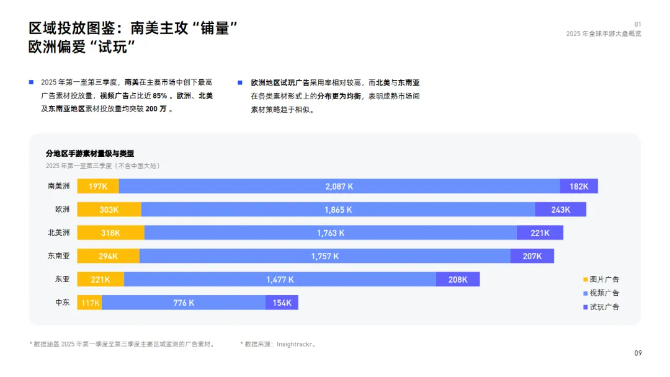Click the page number 09

(x=638, y=353)
